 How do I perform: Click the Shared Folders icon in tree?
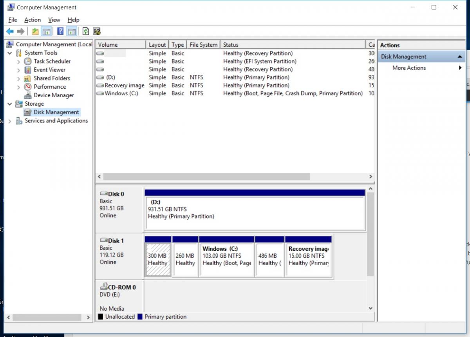[28, 78]
